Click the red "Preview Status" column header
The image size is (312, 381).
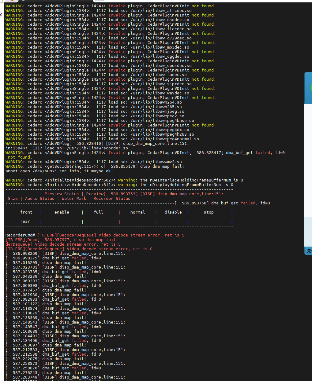pos(62,194)
